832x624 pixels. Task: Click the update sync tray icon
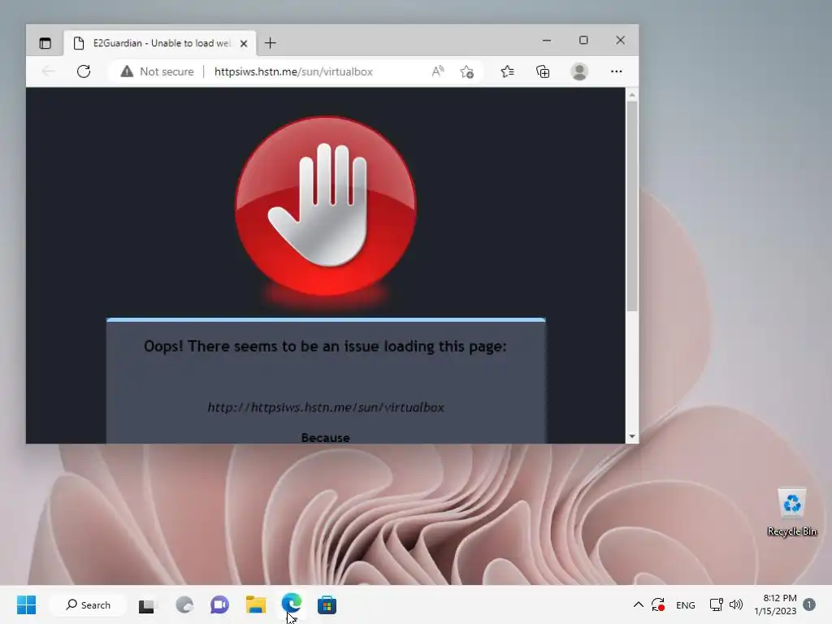coord(658,604)
